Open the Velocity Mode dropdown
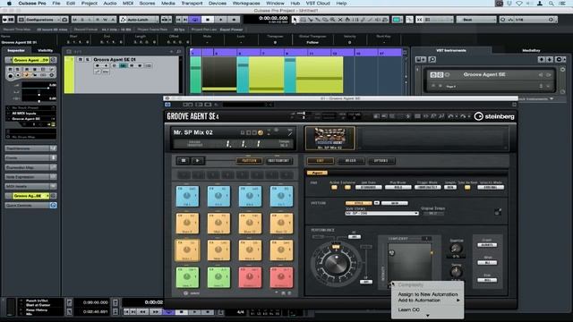This screenshot has height=322, width=573. pyautogui.click(x=491, y=187)
